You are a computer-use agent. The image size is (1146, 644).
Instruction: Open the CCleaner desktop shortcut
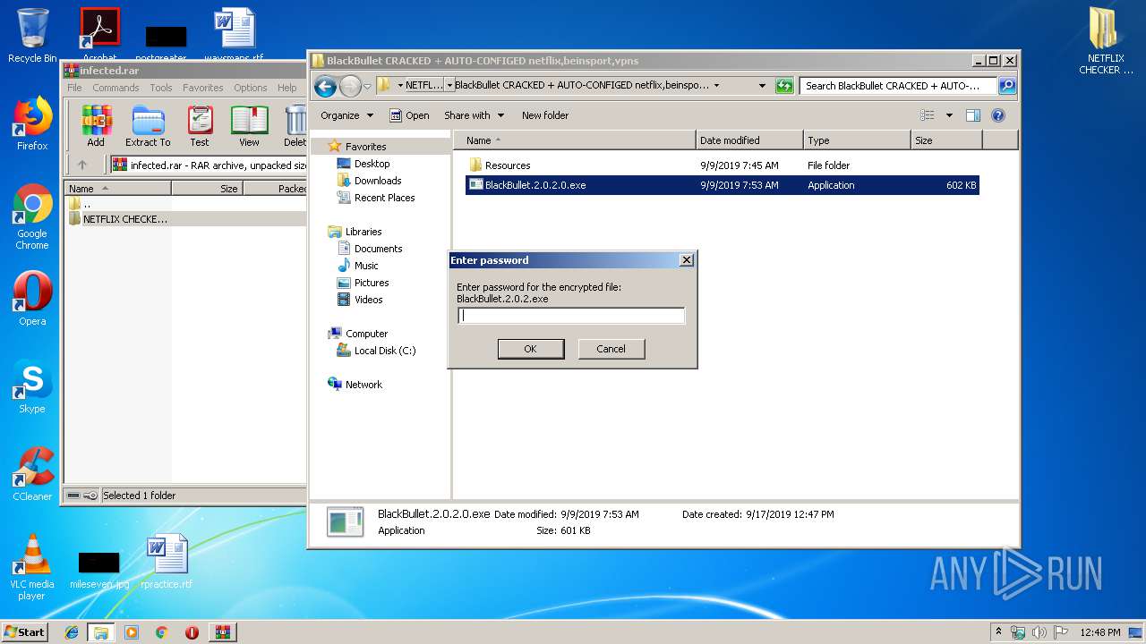[x=32, y=474]
